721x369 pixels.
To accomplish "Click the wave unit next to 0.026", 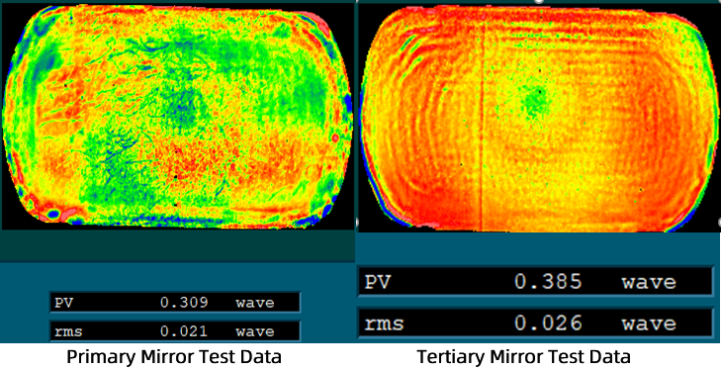I will point(649,323).
